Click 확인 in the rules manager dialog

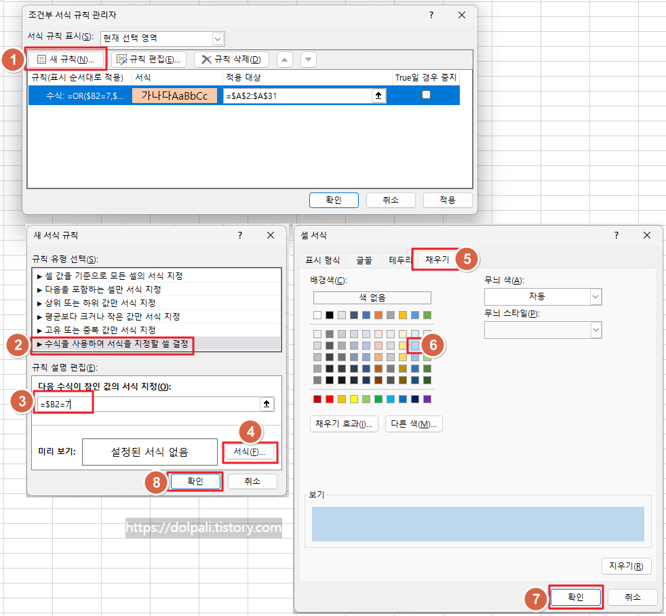(x=334, y=200)
